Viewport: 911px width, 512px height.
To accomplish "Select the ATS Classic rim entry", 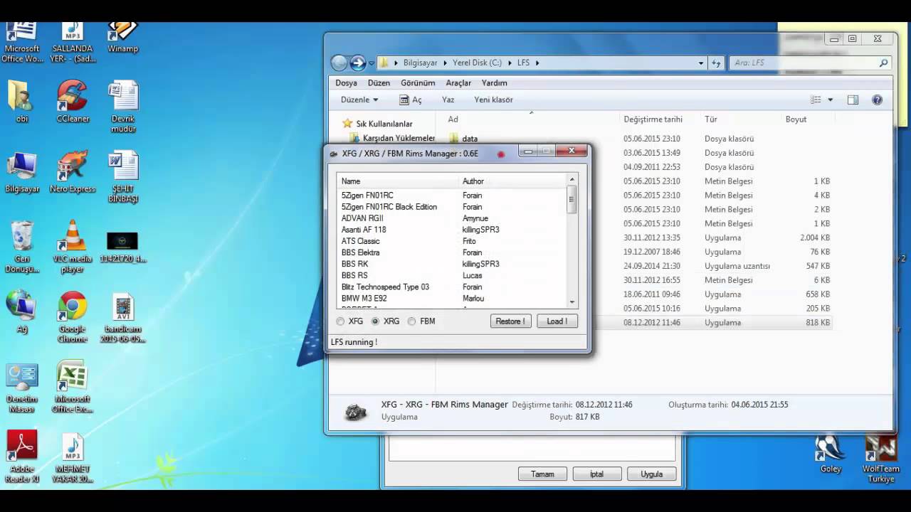I will coord(360,241).
